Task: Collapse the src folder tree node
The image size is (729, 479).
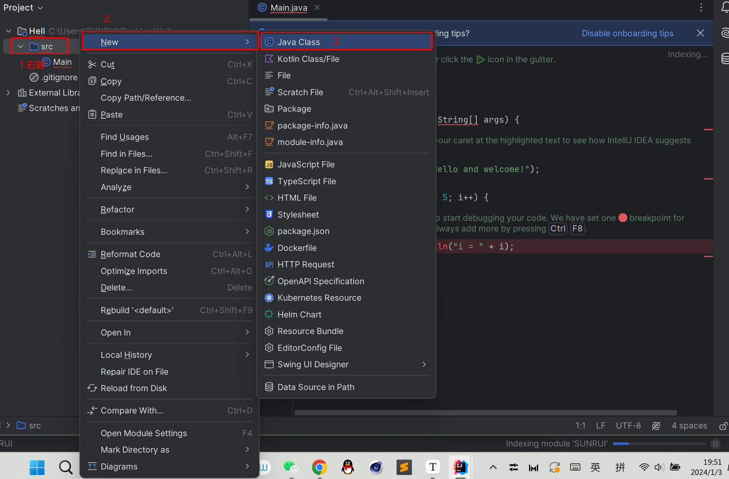Action: [21, 47]
